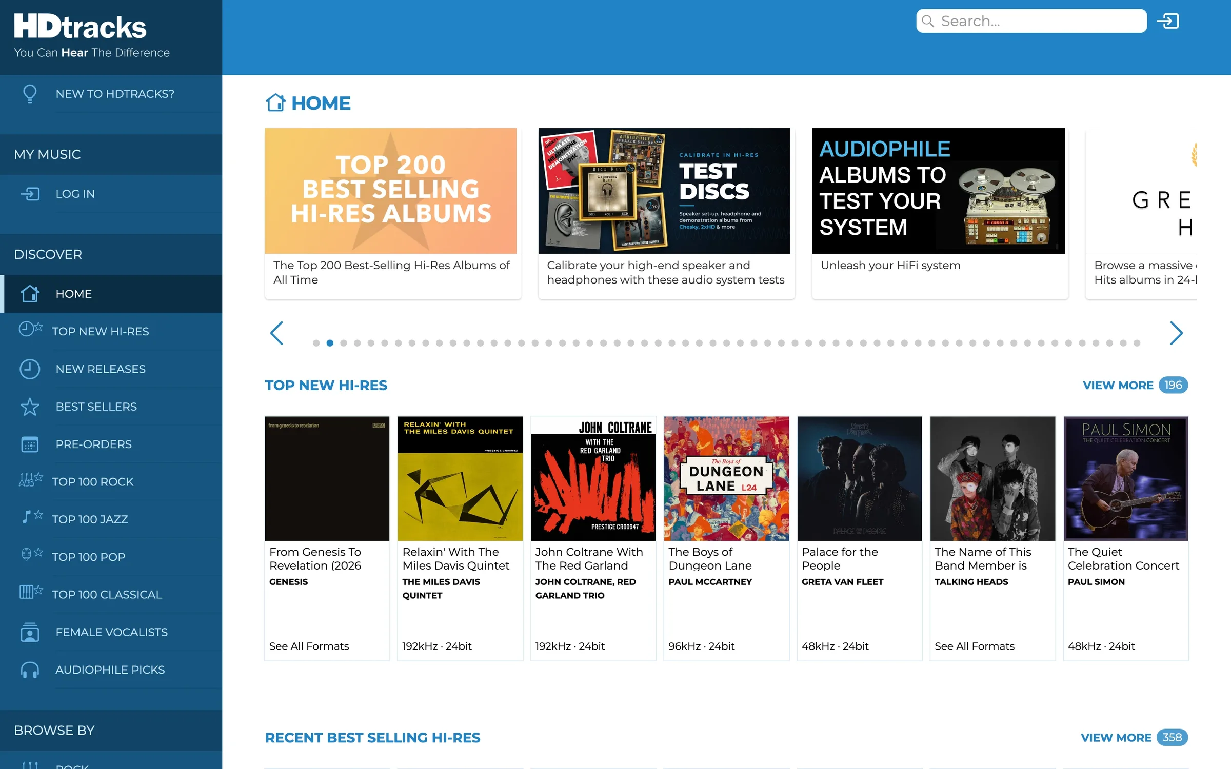Open From Genesis To Revelation album cover
The width and height of the screenshot is (1231, 769).
pos(327,478)
